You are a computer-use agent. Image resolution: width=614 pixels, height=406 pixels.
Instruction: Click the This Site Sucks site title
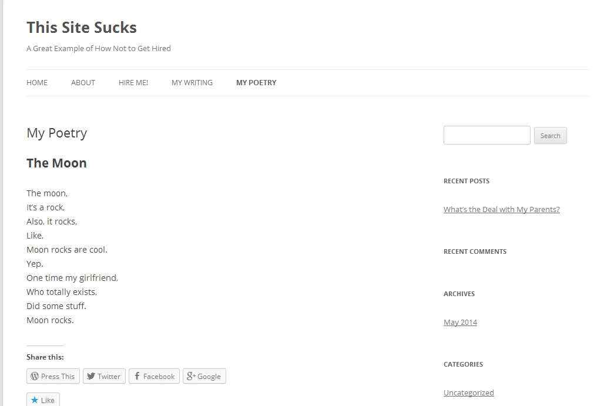pyautogui.click(x=82, y=28)
